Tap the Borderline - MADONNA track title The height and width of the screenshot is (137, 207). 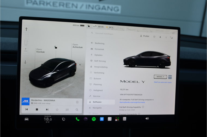click(43, 100)
